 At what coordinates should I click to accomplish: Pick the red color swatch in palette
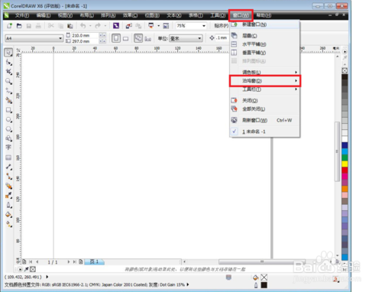345,170
